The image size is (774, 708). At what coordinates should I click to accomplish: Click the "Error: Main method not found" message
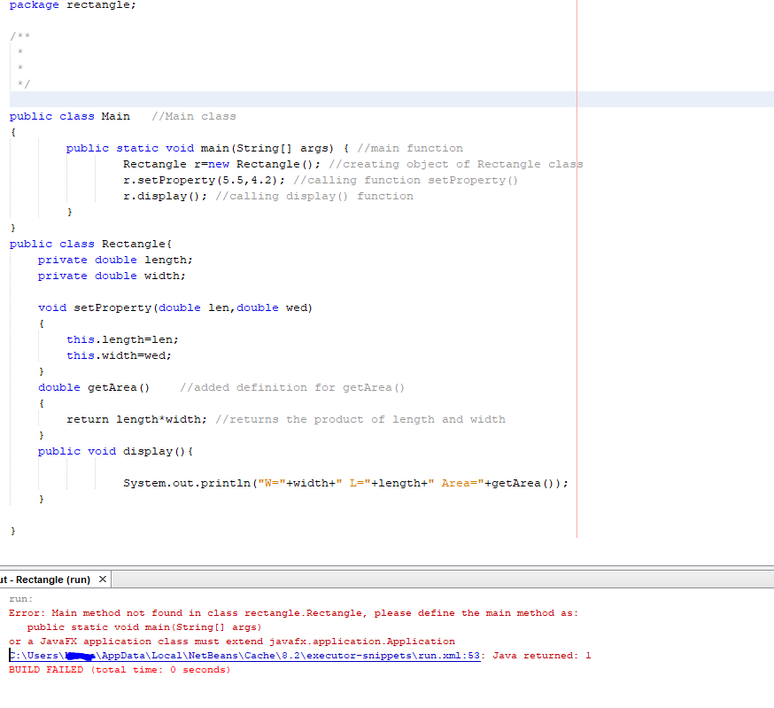(221, 612)
